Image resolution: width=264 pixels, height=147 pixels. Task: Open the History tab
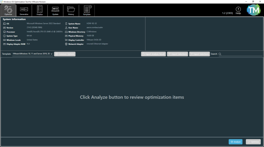click(71, 10)
